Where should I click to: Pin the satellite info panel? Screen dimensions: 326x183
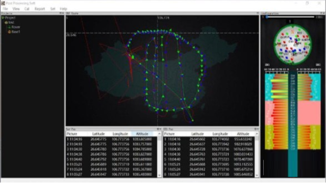pyautogui.click(x=321, y=13)
